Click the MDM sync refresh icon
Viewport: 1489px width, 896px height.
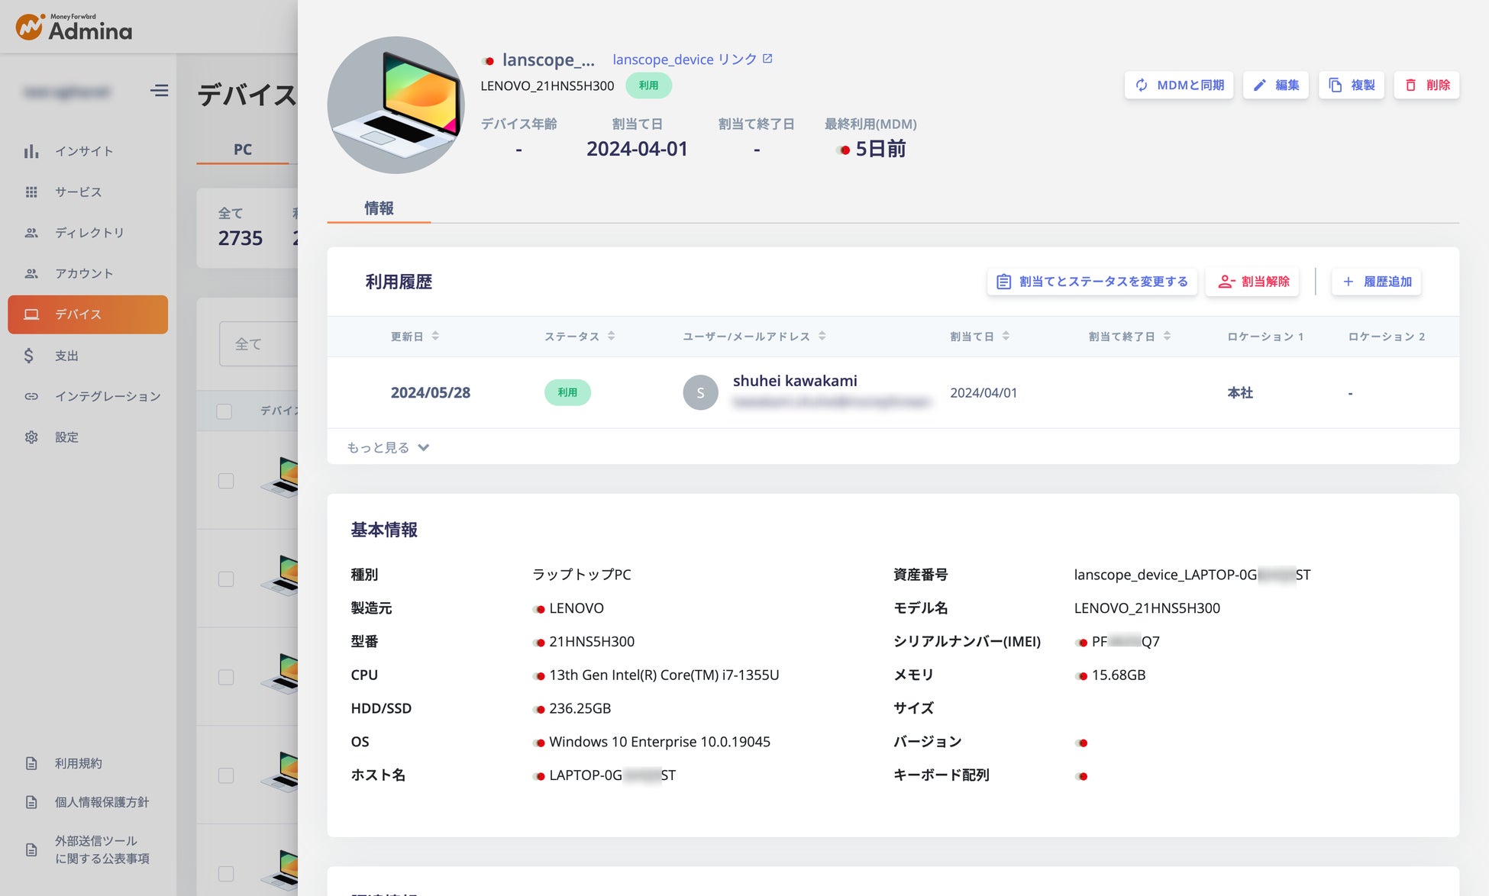1142,85
